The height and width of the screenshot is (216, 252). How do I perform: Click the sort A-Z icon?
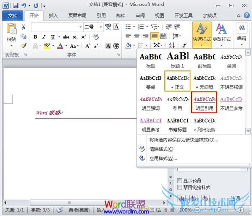[x=172, y=46]
